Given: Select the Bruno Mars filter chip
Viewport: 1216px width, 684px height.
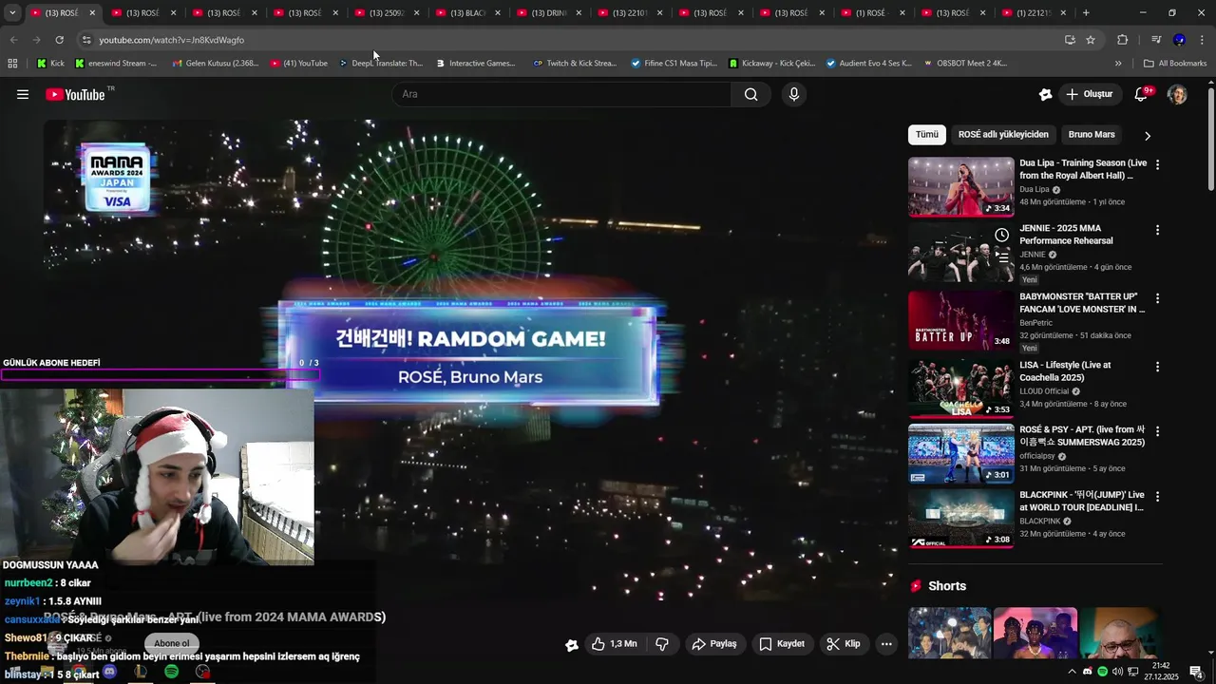Looking at the screenshot, I should pyautogui.click(x=1092, y=135).
